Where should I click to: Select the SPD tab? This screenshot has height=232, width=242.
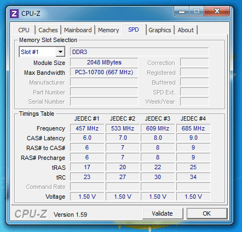134,29
